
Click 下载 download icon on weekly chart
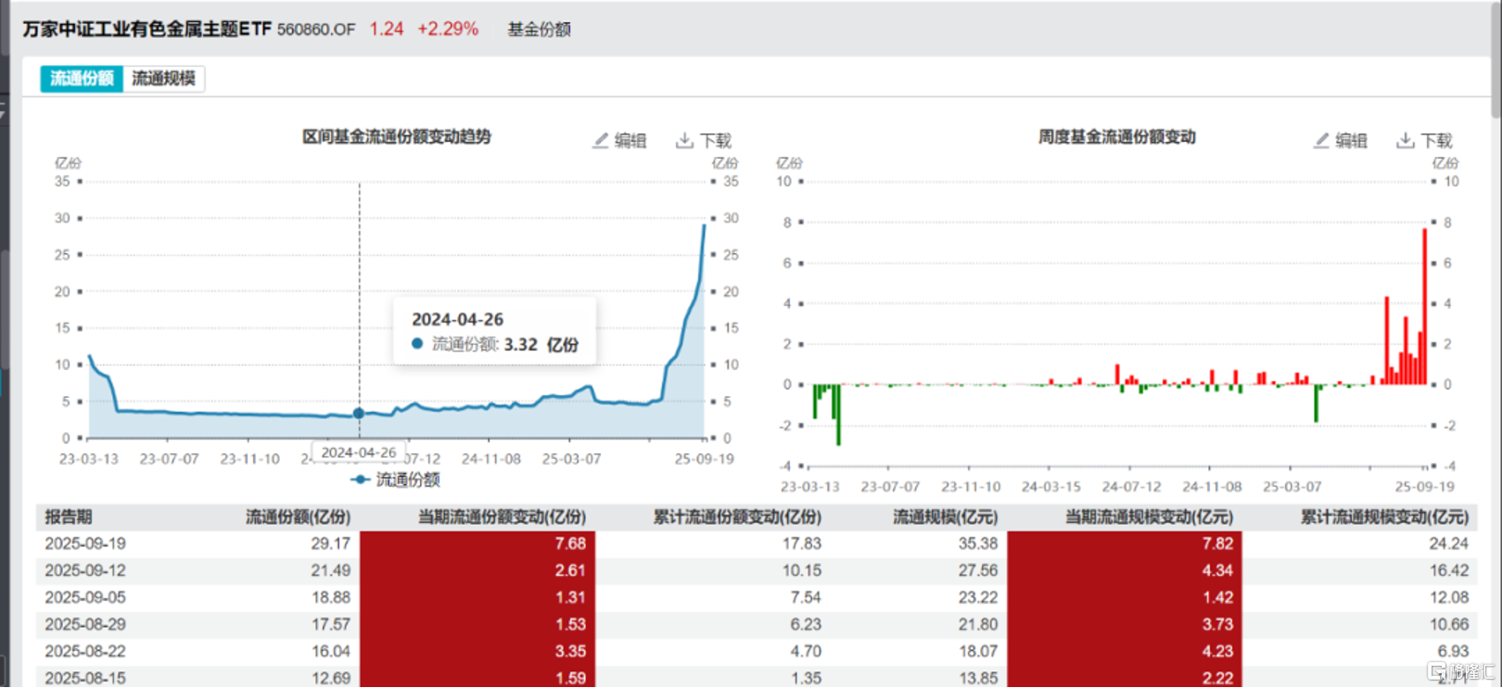(1406, 140)
